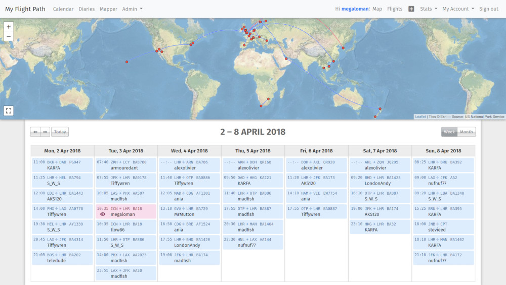Click the plus icon in the navbar
506x285 pixels.
click(x=411, y=9)
